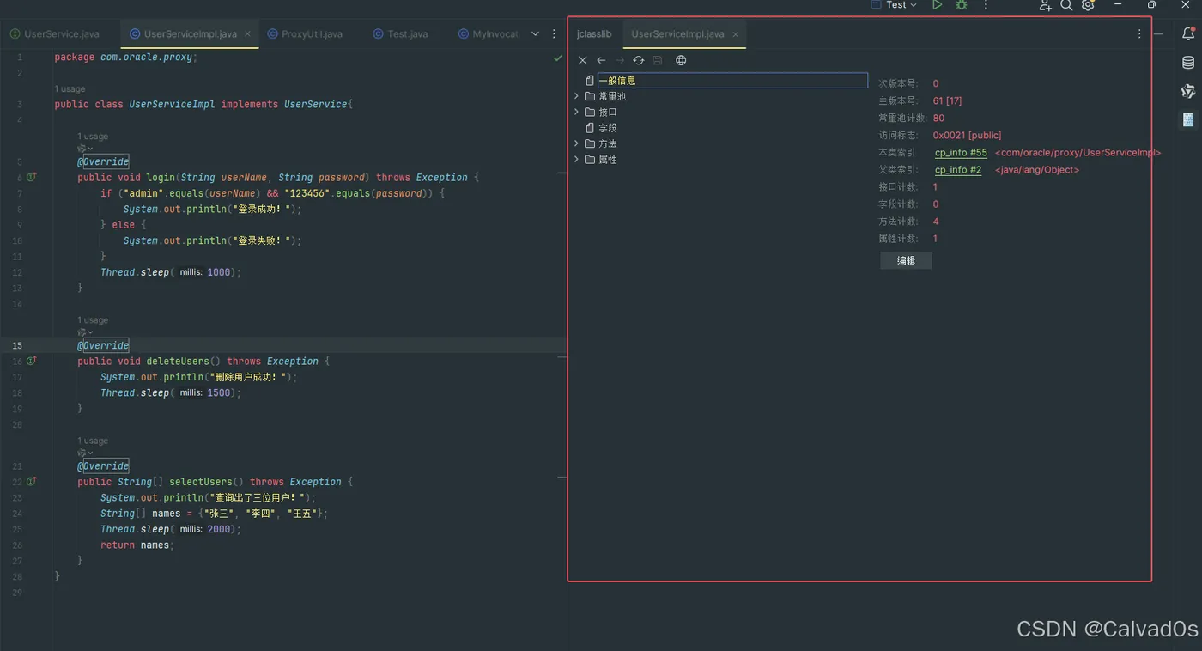Click the implements gutter icon beside login
The width and height of the screenshot is (1202, 651).
click(x=31, y=177)
